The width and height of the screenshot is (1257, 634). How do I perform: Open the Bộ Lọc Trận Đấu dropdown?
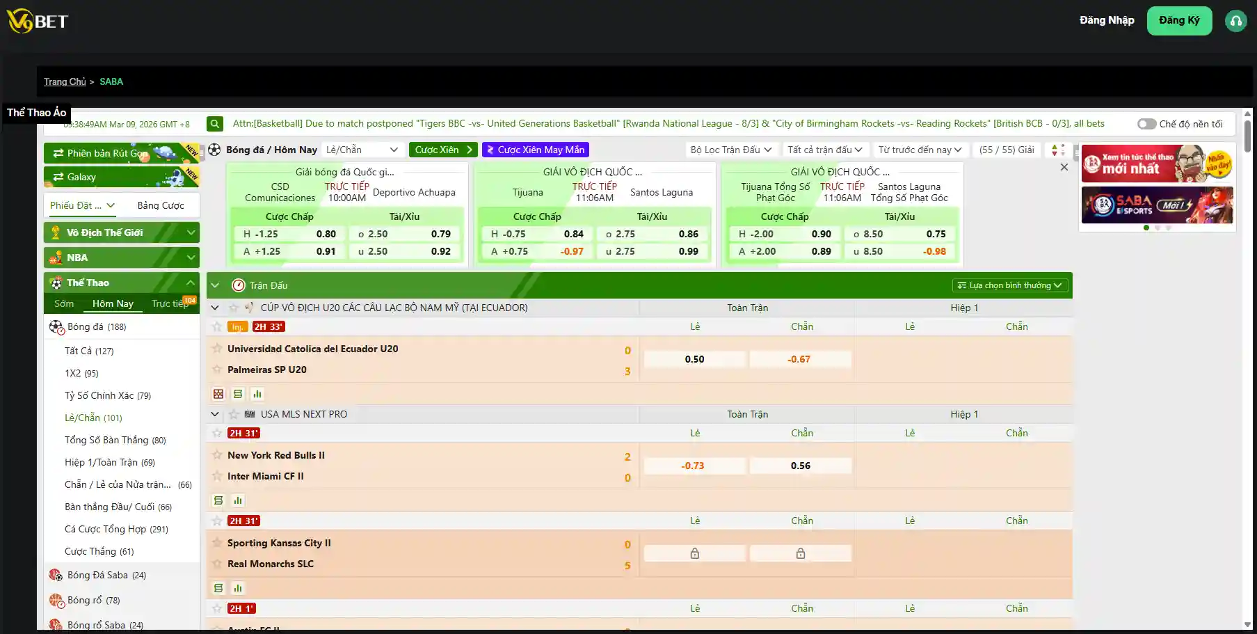731,149
